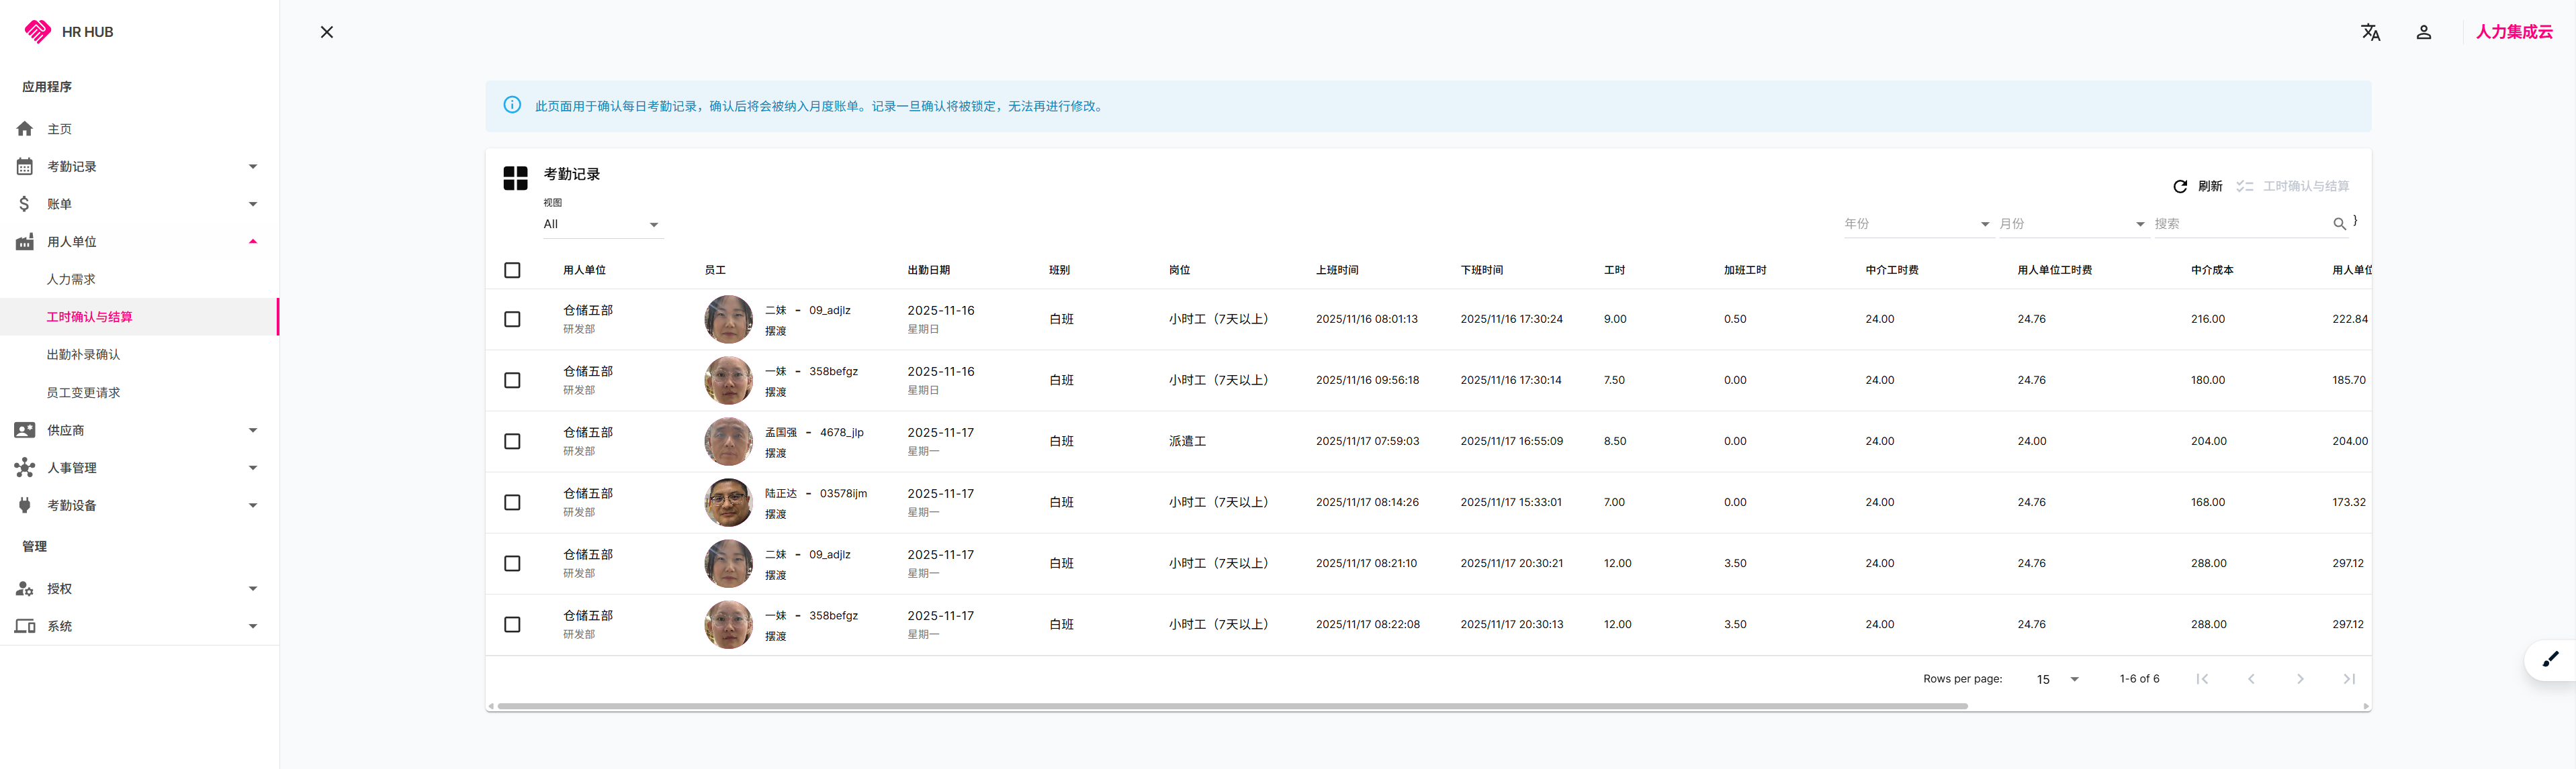Click the refresh icon labeled 刷新

point(2180,187)
